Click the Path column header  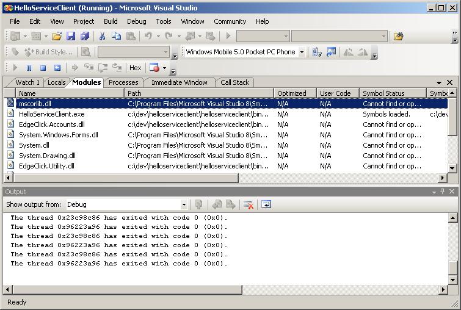pos(198,93)
